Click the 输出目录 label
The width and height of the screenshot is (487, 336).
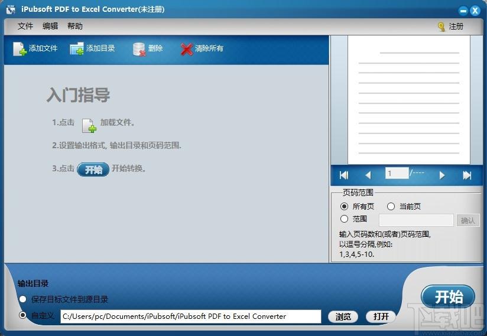click(33, 283)
